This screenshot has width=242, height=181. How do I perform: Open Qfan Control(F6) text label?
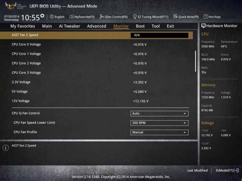116,17
